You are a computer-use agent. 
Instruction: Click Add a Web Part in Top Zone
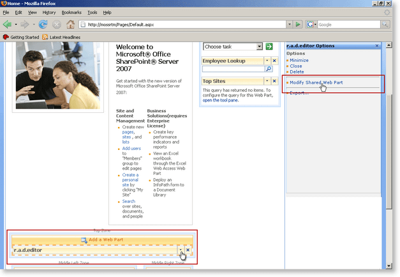point(106,240)
